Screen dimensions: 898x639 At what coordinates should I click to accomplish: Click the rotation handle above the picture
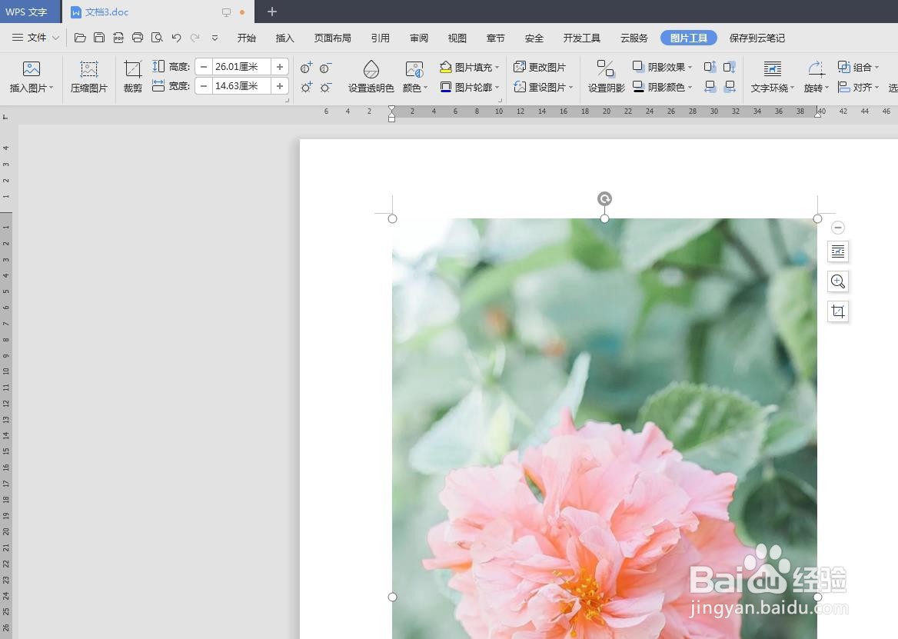[604, 198]
